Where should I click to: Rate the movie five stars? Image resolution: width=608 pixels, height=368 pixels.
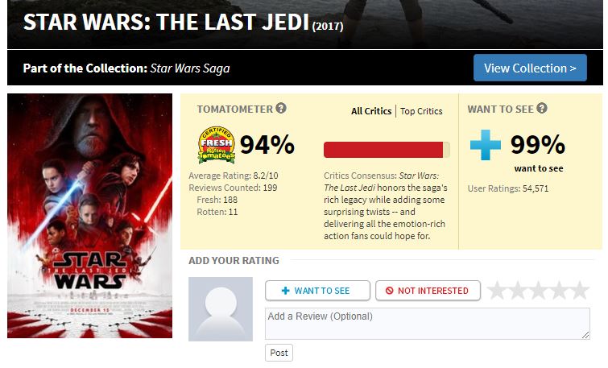coord(580,291)
